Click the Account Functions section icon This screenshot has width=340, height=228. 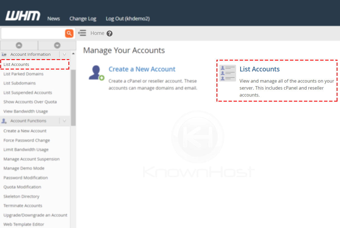(4, 121)
